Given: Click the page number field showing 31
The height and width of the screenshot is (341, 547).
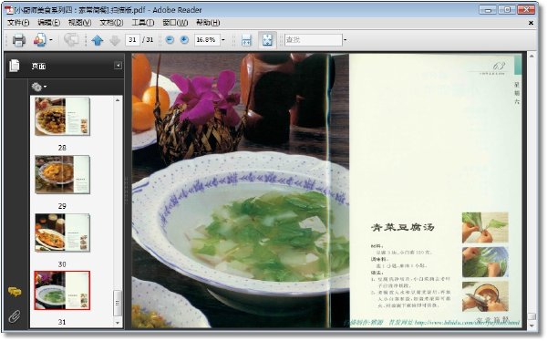Looking at the screenshot, I should coord(132,40).
